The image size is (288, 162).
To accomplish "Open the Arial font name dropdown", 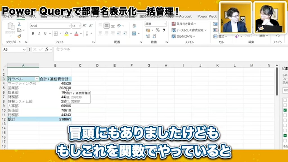I will (x=69, y=26).
